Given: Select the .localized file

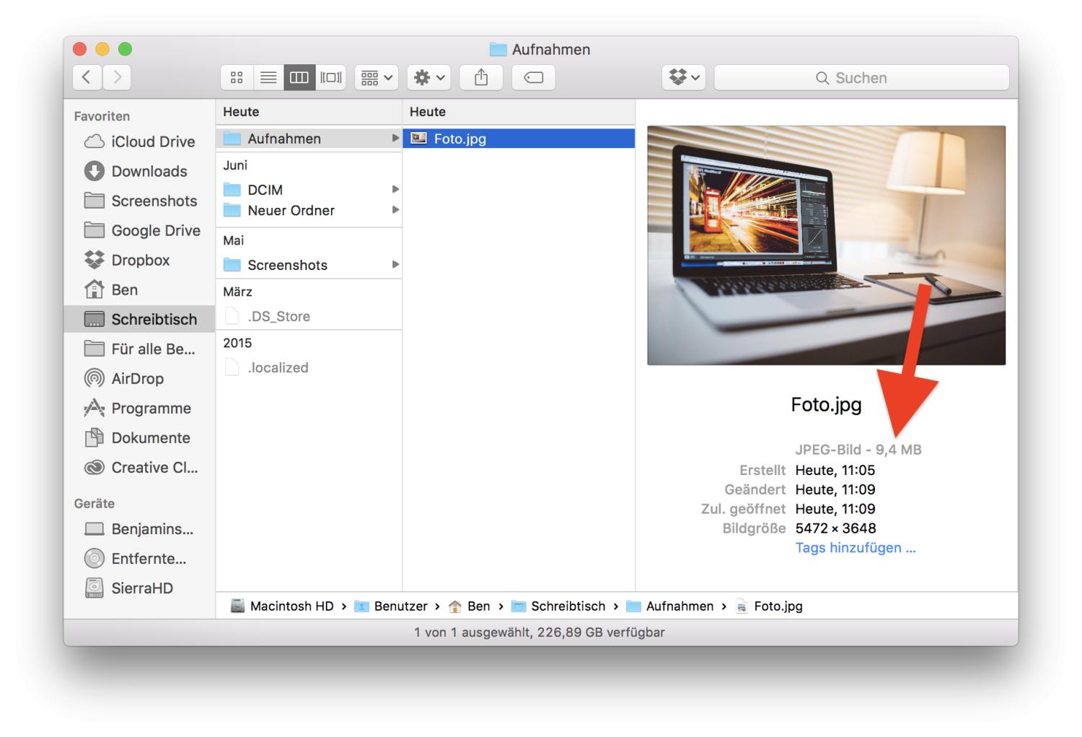Looking at the screenshot, I should click(x=309, y=367).
